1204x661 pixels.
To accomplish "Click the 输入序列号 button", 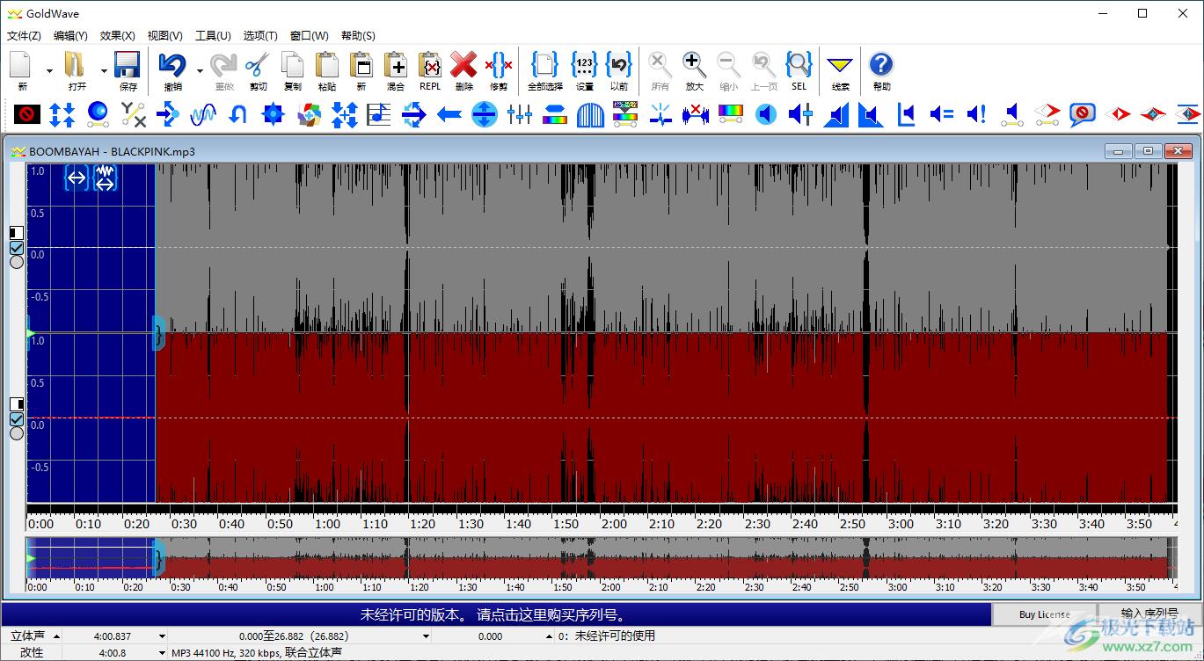I will (1149, 614).
